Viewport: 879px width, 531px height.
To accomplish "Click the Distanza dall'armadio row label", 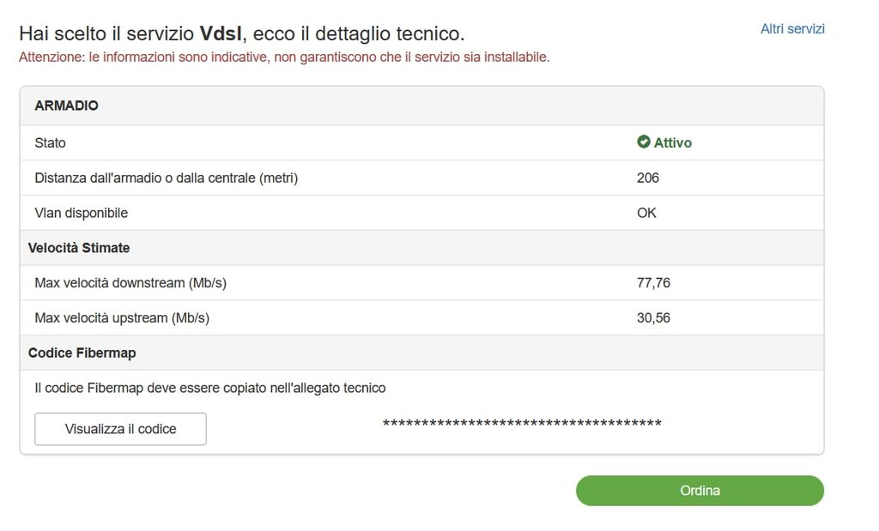I will [x=167, y=178].
